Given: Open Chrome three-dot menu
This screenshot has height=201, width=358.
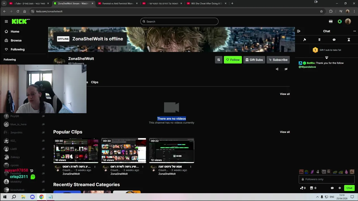Looking at the screenshot, I should click(354, 11).
